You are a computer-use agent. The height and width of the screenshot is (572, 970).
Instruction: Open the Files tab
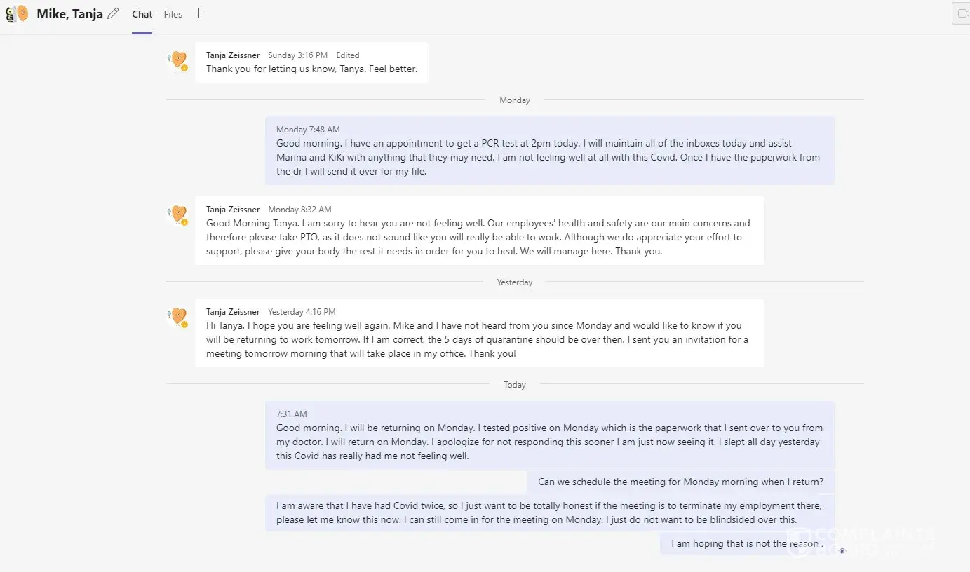[x=173, y=14]
